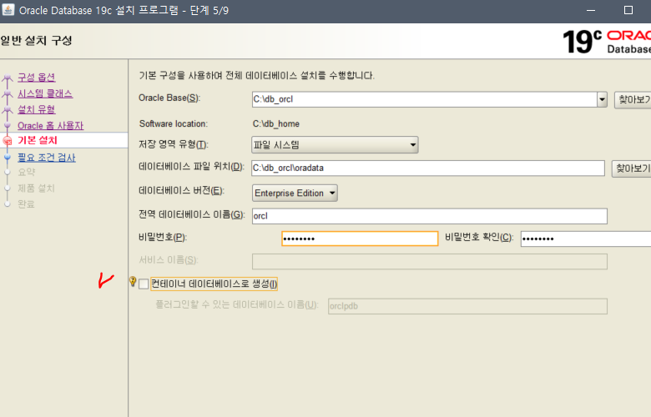
Task: Minimize the installer window
Action: (x=591, y=10)
